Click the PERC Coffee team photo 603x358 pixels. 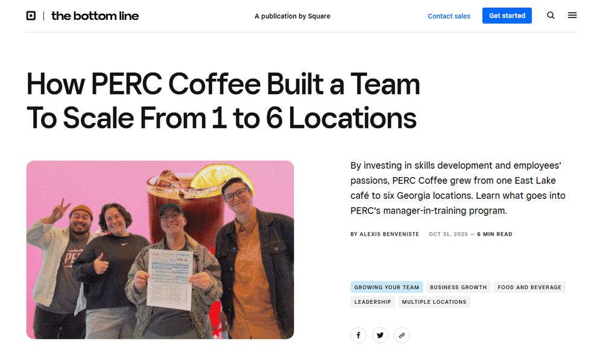160,250
